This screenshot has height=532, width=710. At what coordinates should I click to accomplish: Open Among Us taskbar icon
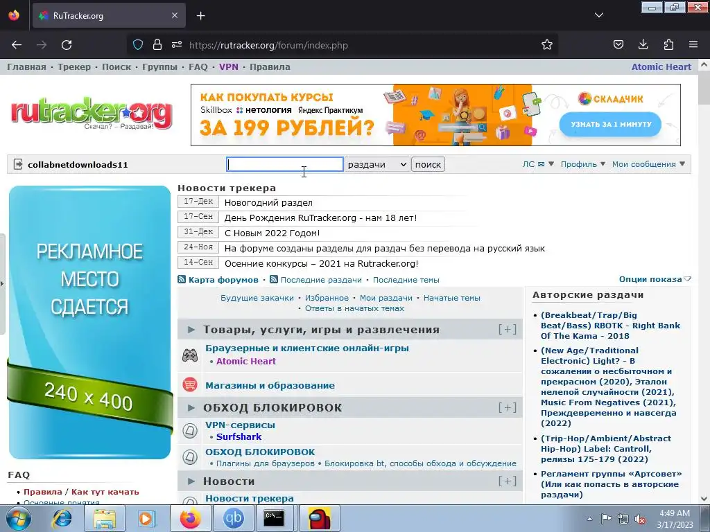(x=319, y=518)
